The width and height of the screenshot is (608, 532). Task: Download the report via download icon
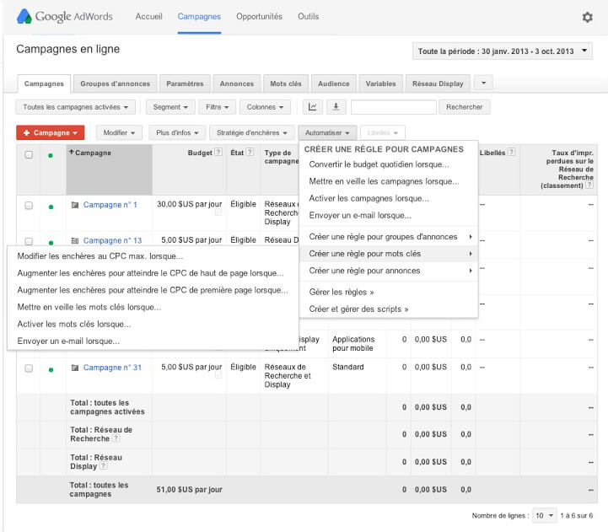(336, 107)
